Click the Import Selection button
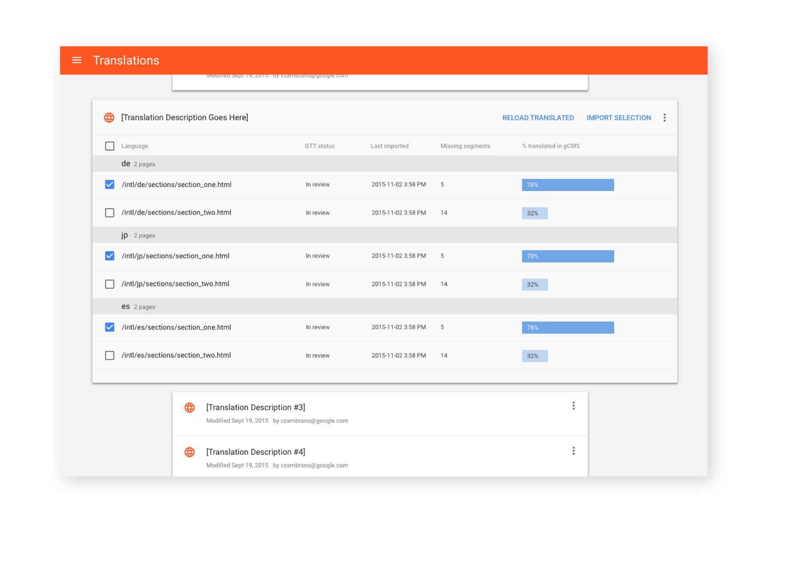 [618, 118]
